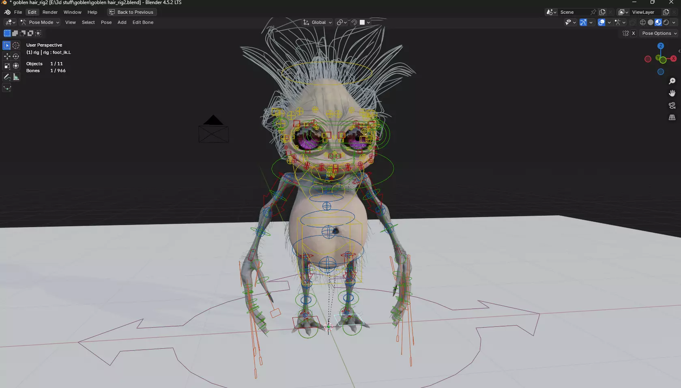681x388 pixels.
Task: Add a new view layer icon
Action: [666, 12]
